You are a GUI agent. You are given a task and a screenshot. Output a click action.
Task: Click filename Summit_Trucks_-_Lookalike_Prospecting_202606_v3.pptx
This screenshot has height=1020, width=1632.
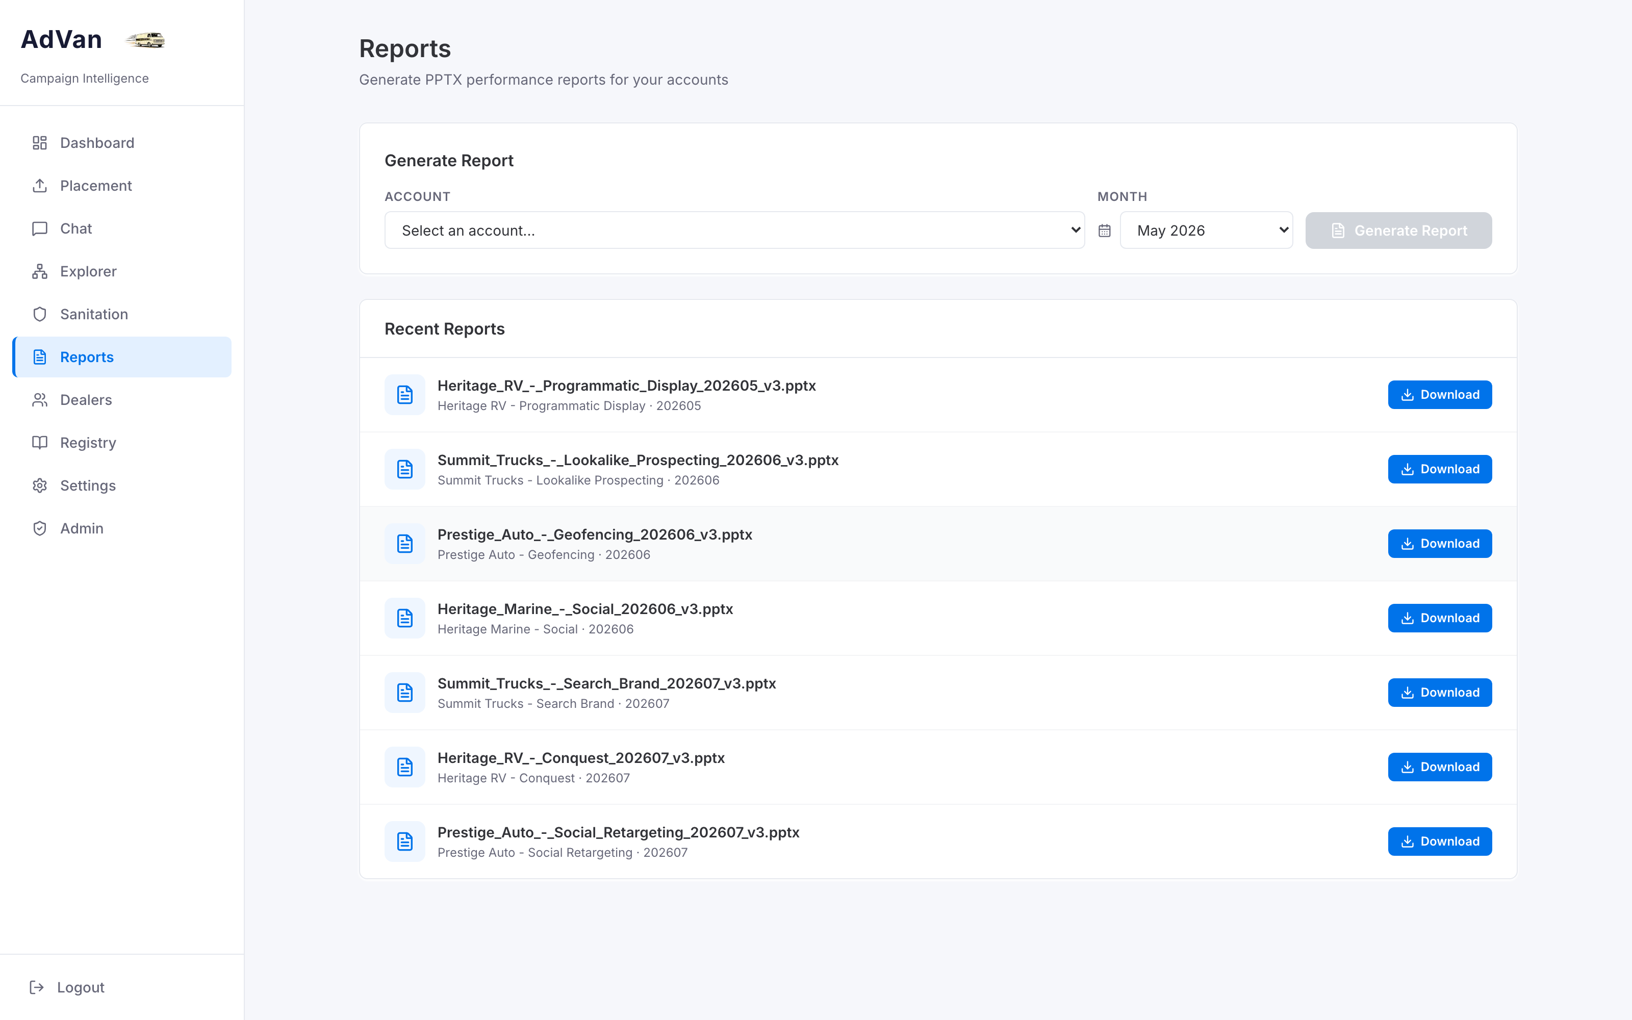pos(638,460)
